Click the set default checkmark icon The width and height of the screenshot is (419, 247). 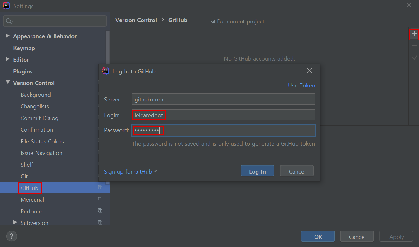(414, 58)
